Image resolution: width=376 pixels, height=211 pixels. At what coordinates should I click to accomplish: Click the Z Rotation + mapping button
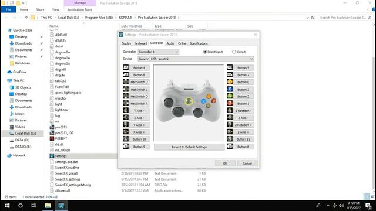(243, 125)
